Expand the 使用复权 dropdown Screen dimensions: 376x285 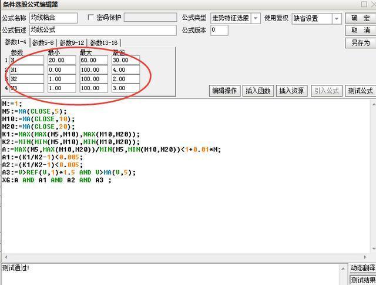click(337, 19)
